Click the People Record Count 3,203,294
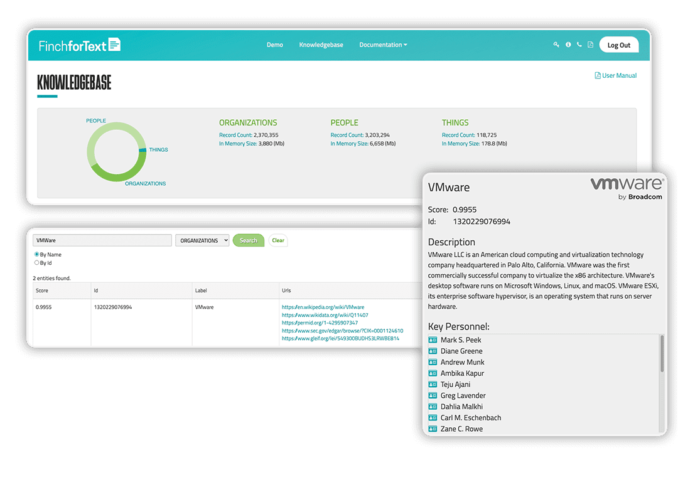 pyautogui.click(x=360, y=135)
